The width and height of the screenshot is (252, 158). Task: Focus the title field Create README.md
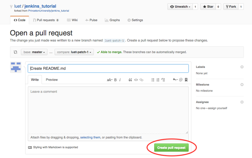pos(108,68)
